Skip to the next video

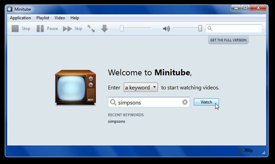point(72,29)
